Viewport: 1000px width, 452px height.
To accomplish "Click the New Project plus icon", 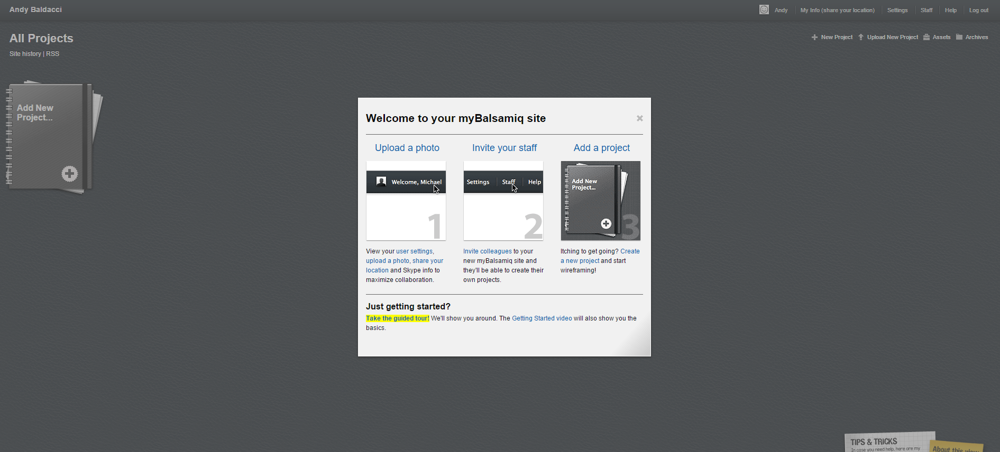I will (814, 37).
